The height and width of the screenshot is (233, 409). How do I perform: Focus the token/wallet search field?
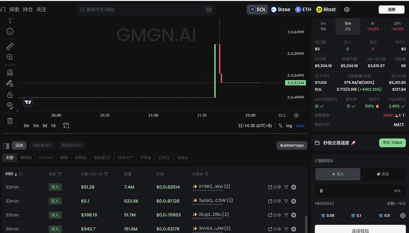coord(146,10)
